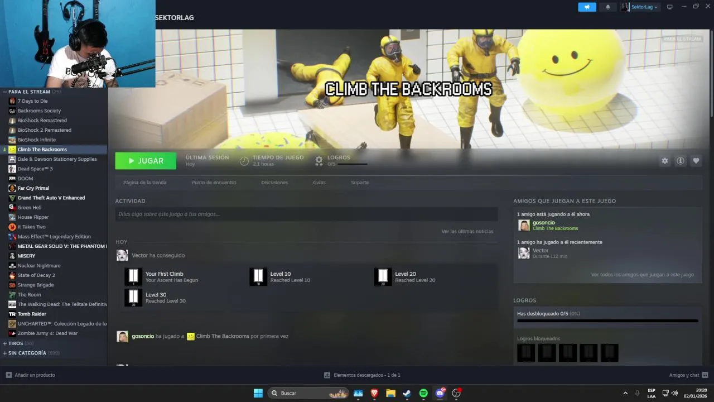Open Amigos y chat panel
The height and width of the screenshot is (402, 714).
[x=688, y=375]
